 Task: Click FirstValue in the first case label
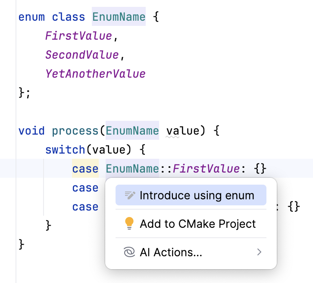click(206, 168)
